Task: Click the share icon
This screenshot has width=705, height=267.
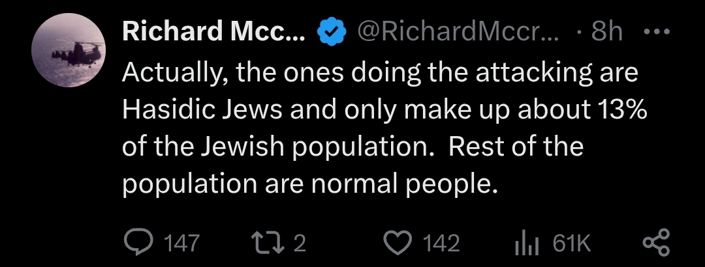Action: point(655,243)
